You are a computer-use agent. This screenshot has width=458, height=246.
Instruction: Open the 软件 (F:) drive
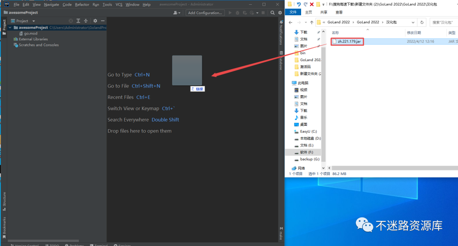pos(307,153)
